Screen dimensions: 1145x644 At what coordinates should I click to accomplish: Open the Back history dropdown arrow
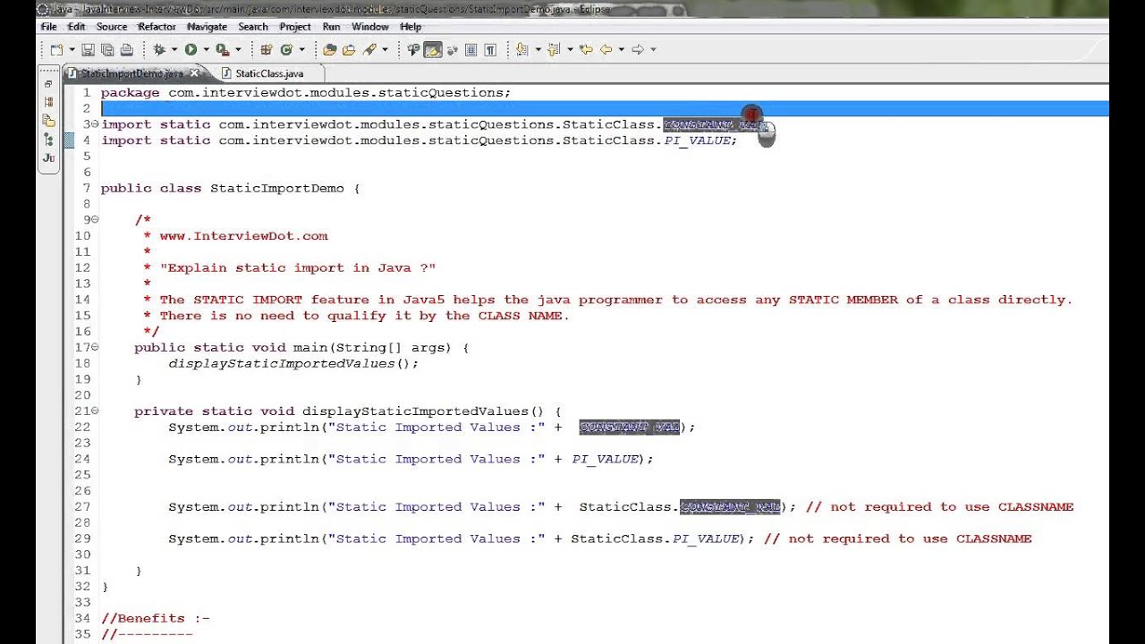coord(621,50)
